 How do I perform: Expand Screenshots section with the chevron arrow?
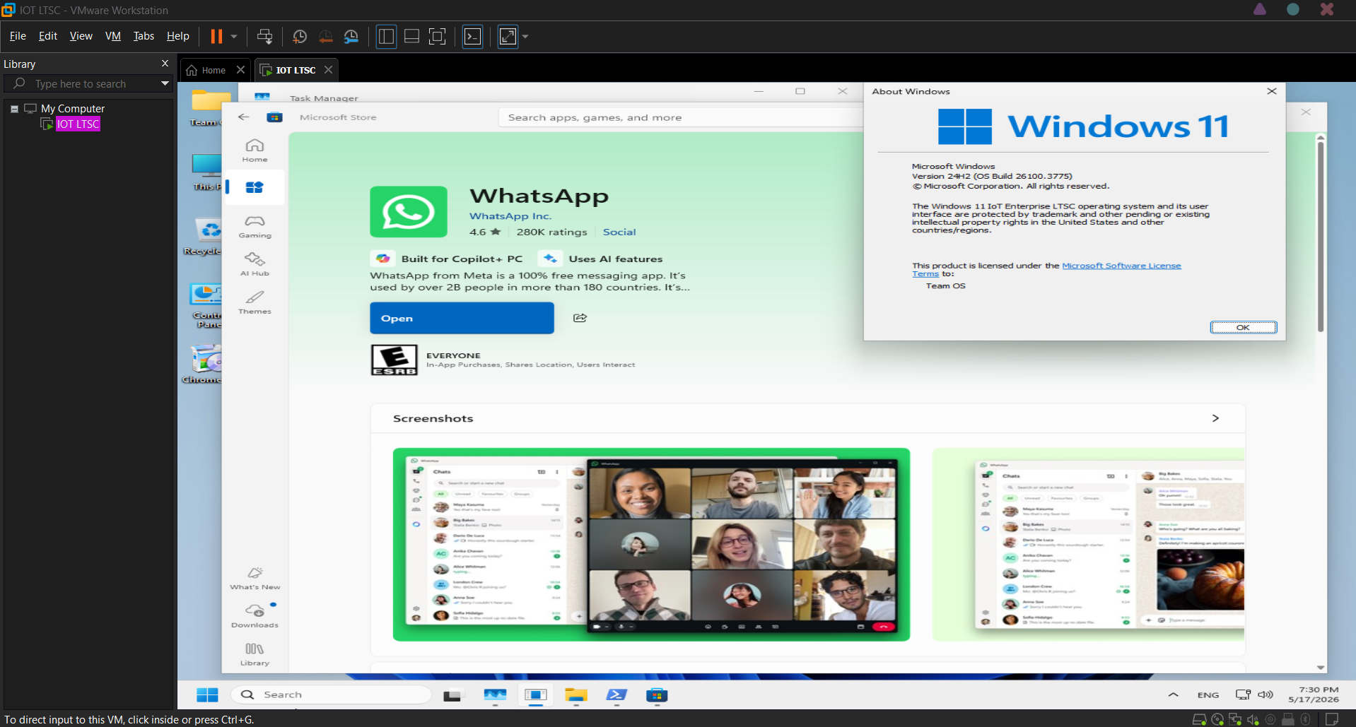tap(1215, 418)
